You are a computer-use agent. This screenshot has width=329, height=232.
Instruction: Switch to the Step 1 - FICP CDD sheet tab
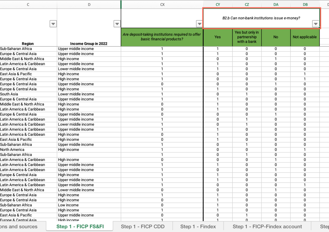[143, 227]
